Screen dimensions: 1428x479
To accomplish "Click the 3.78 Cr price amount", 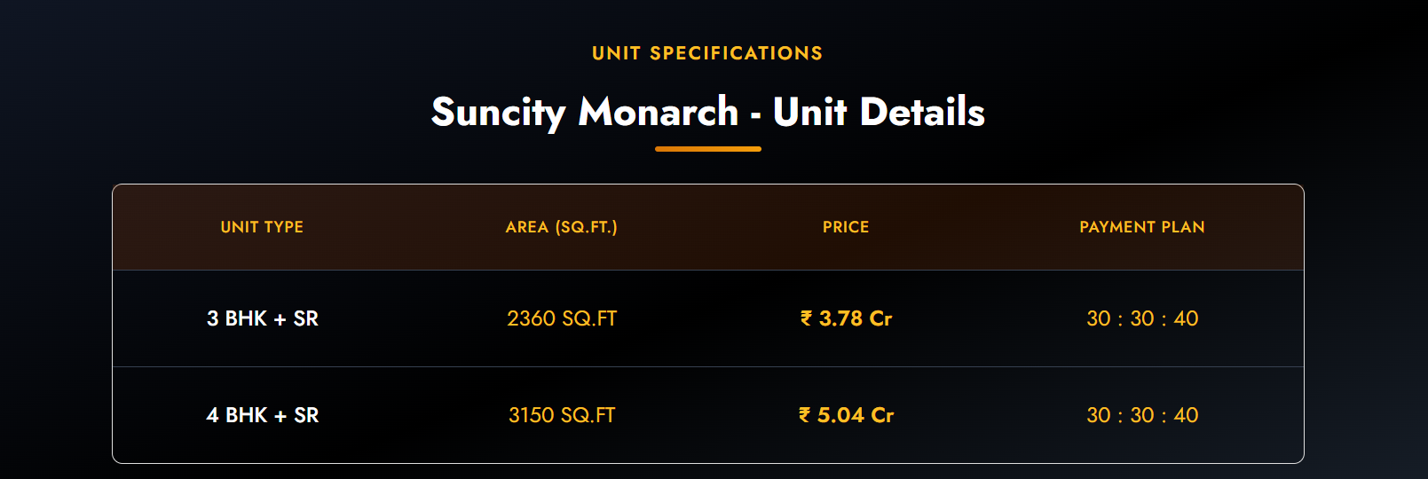I will click(856, 318).
